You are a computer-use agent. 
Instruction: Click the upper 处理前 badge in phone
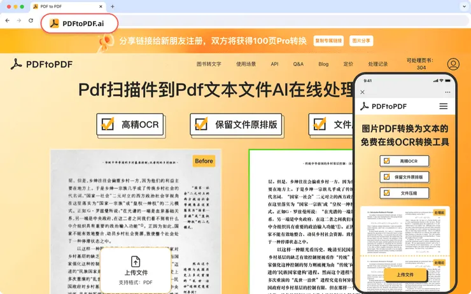click(439, 213)
